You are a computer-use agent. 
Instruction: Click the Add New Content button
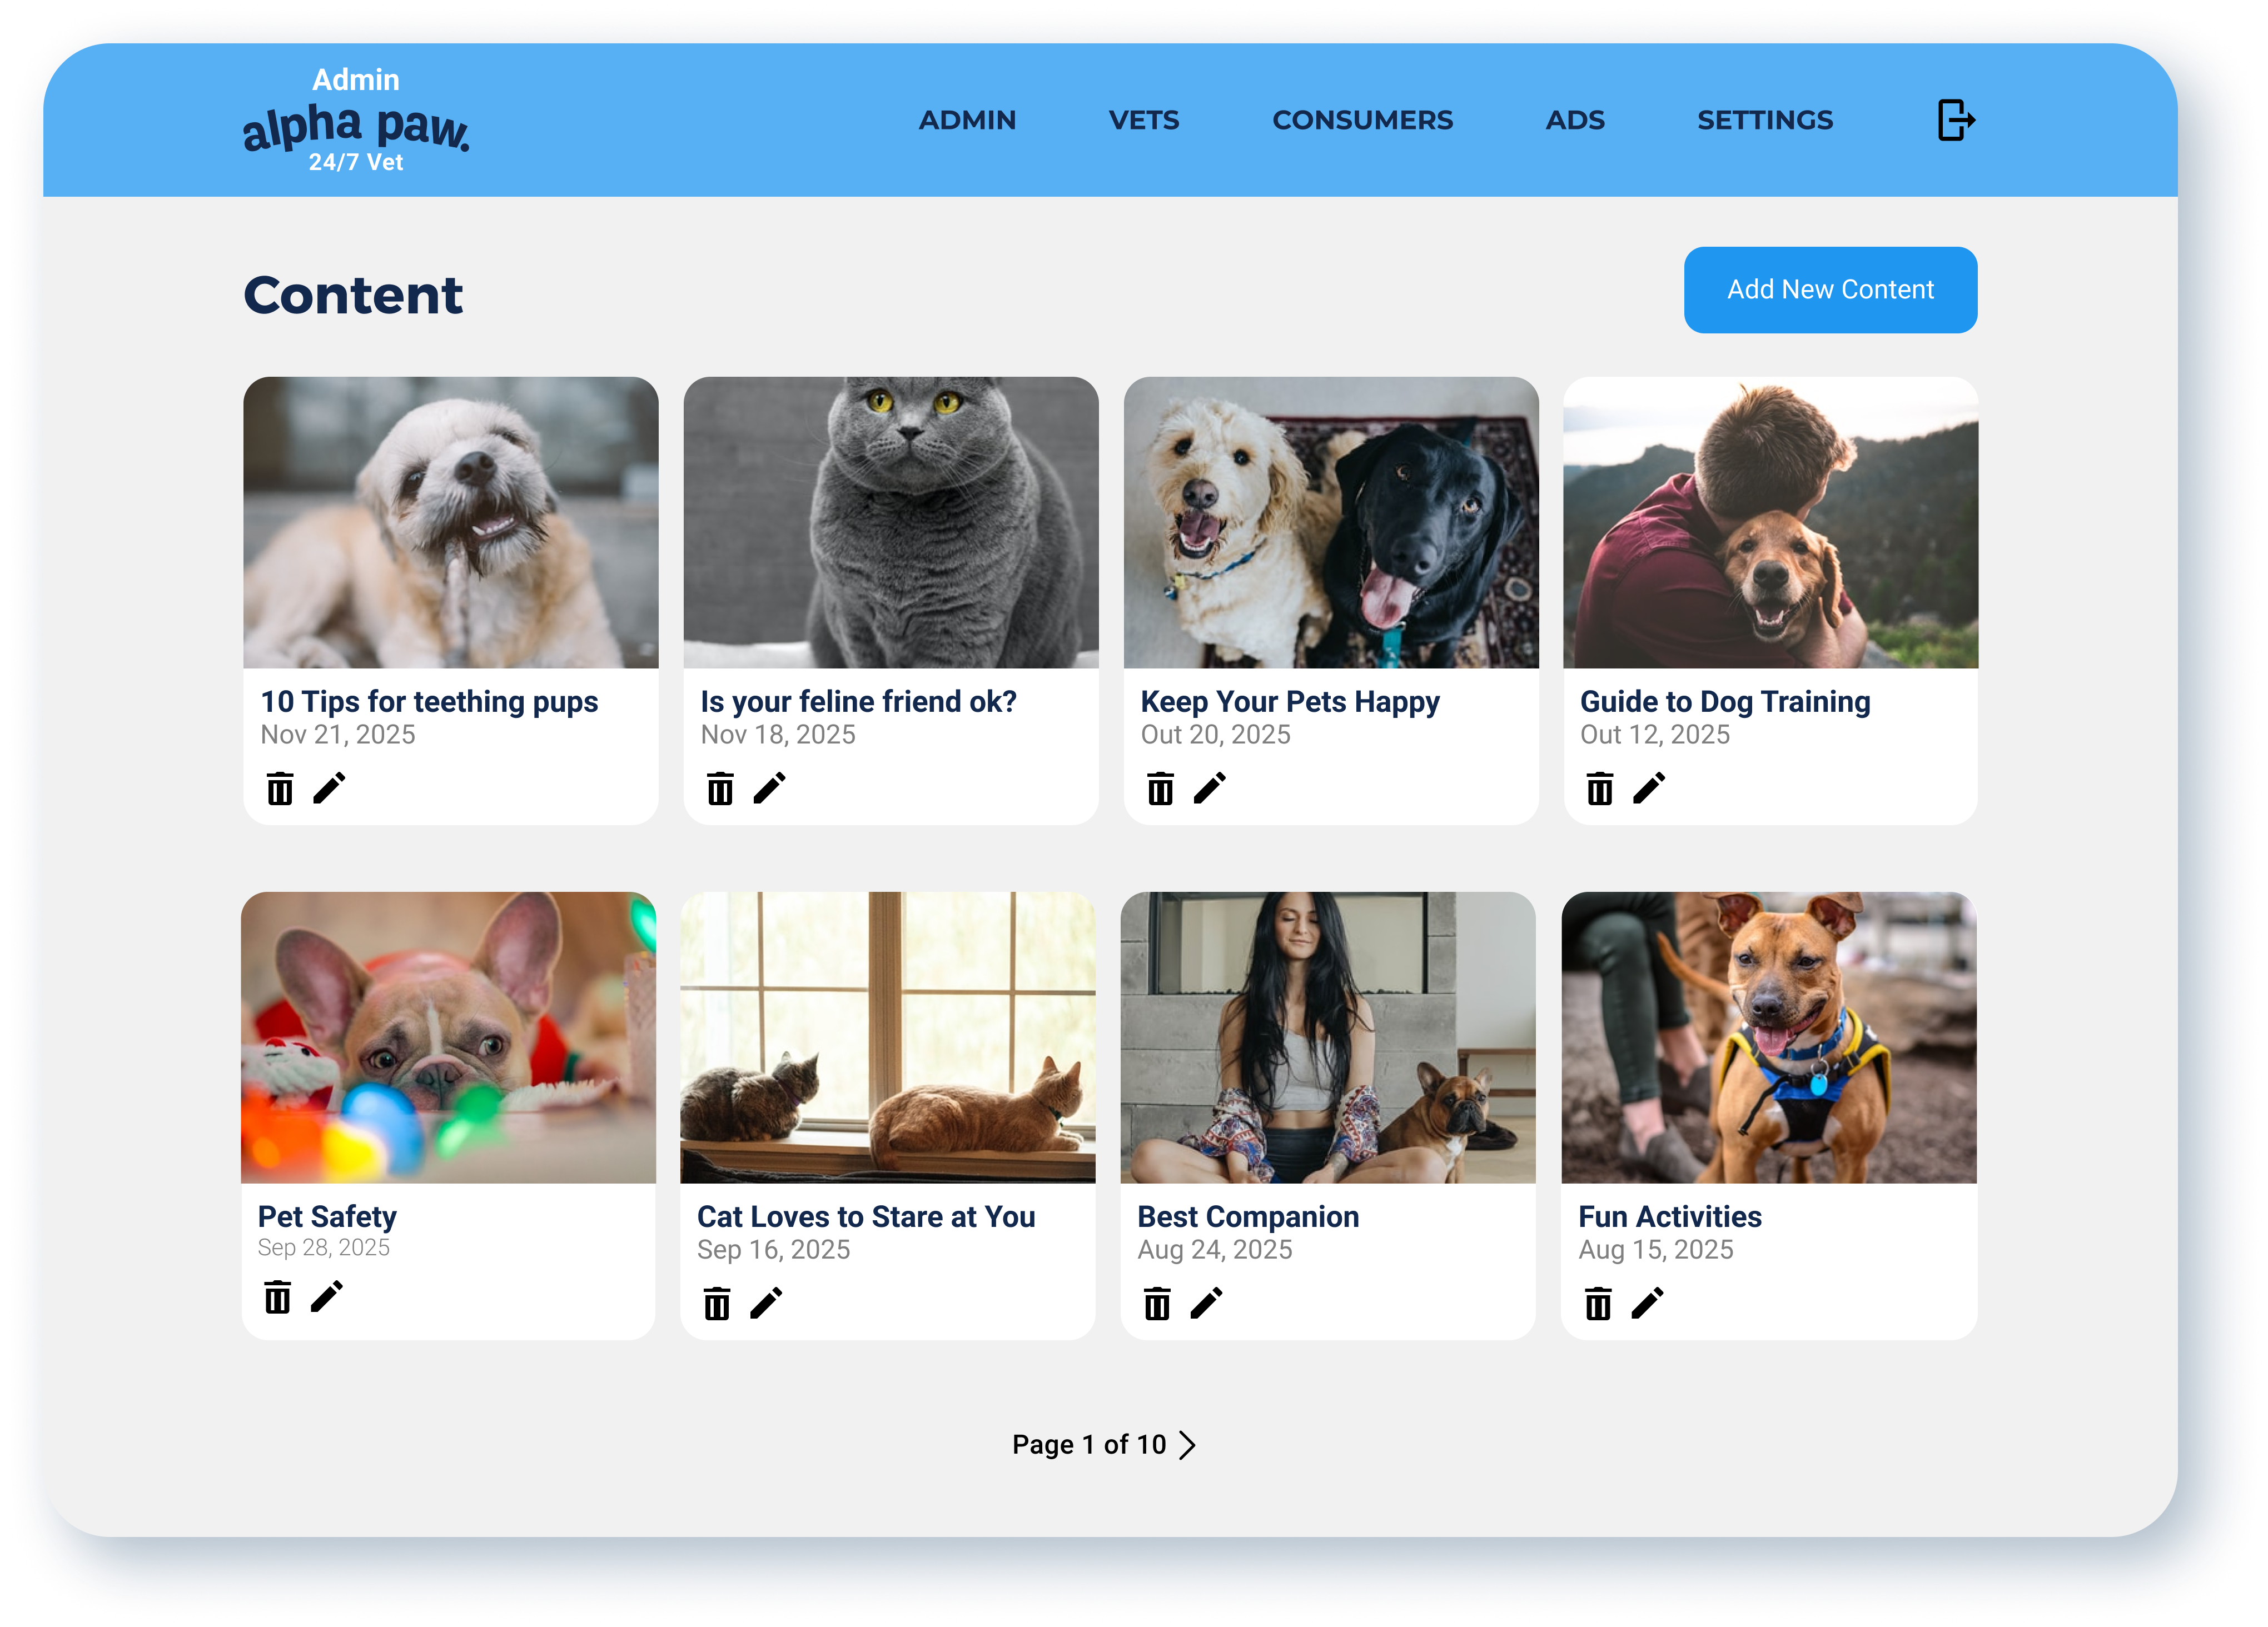1830,290
